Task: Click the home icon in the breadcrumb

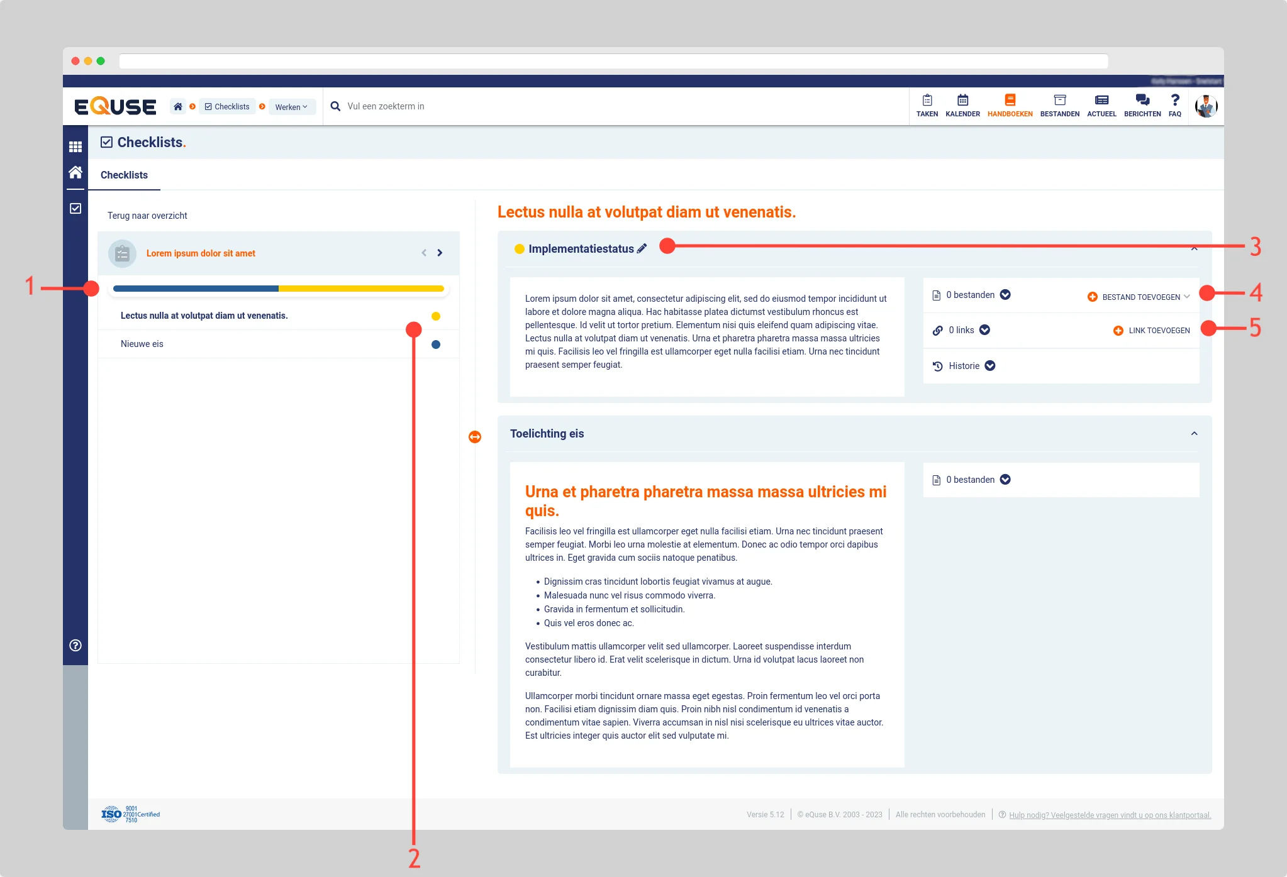Action: [178, 106]
